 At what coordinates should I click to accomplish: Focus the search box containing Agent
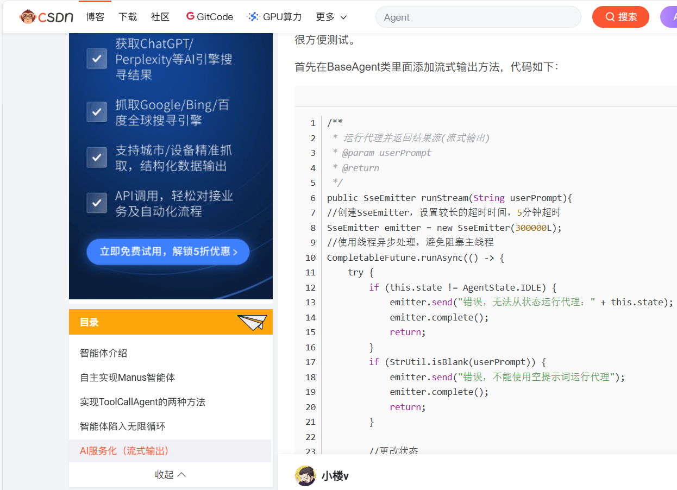click(x=478, y=17)
